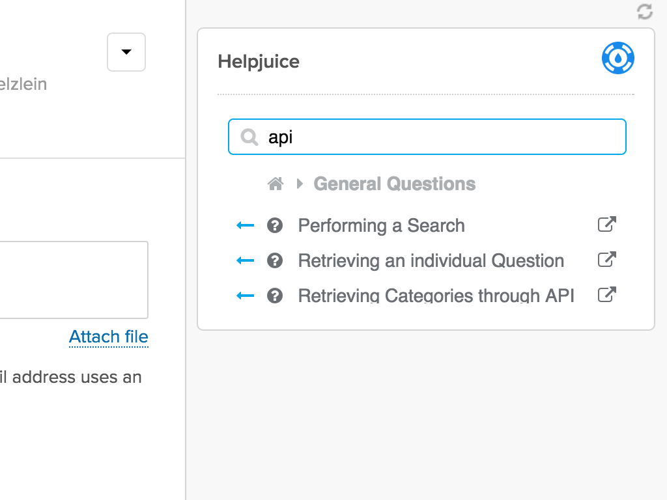
Task: Click the Attach file link
Action: (x=109, y=337)
